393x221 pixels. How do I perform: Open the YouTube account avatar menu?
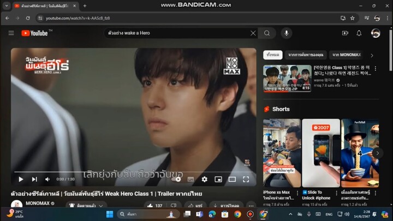375,33
